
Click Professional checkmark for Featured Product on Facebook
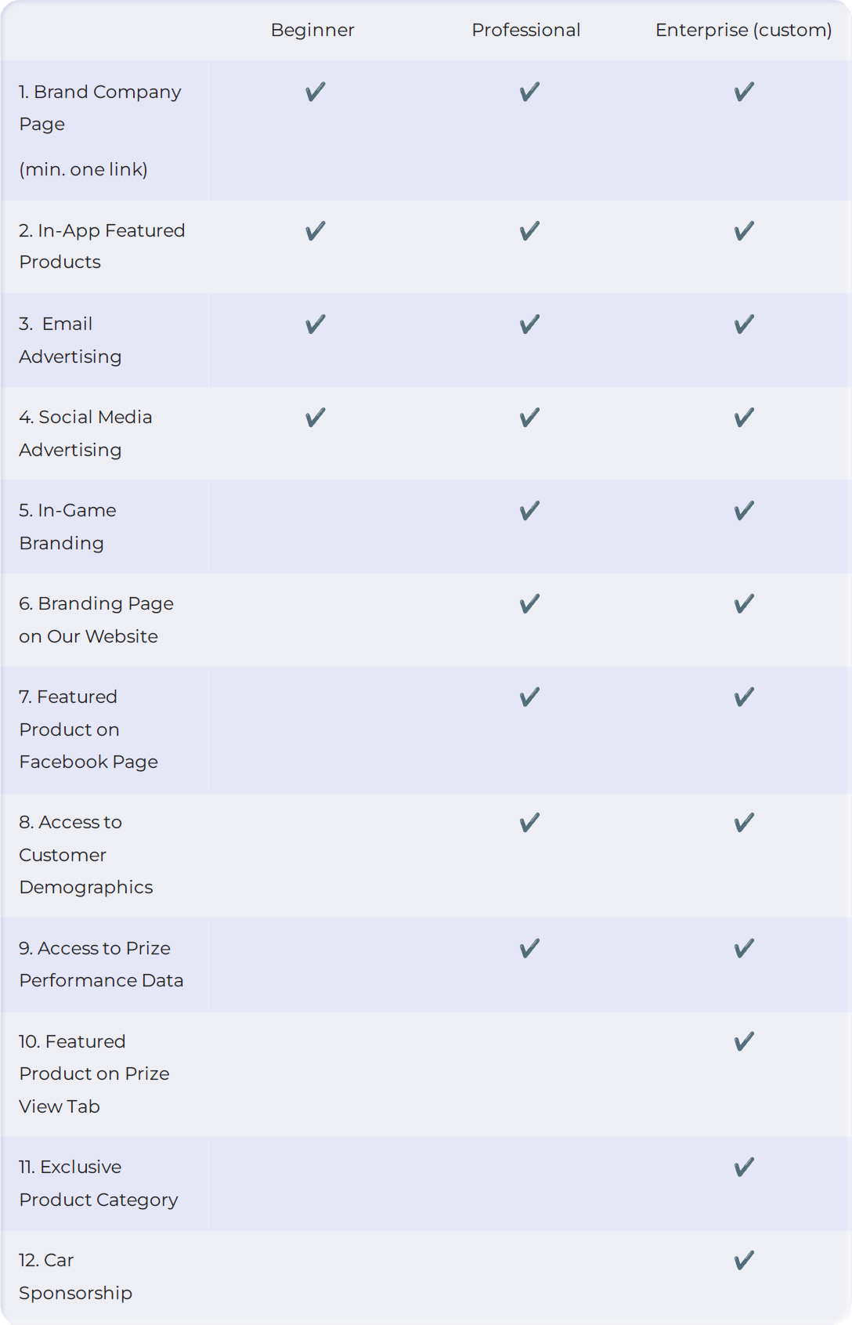[x=530, y=697]
